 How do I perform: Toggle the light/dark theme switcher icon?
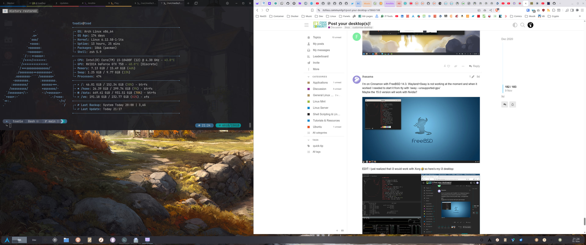(x=515, y=25)
